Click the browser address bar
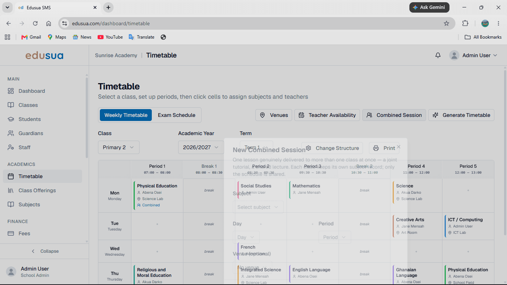Viewport: 507px width, 285px height. pos(256,23)
